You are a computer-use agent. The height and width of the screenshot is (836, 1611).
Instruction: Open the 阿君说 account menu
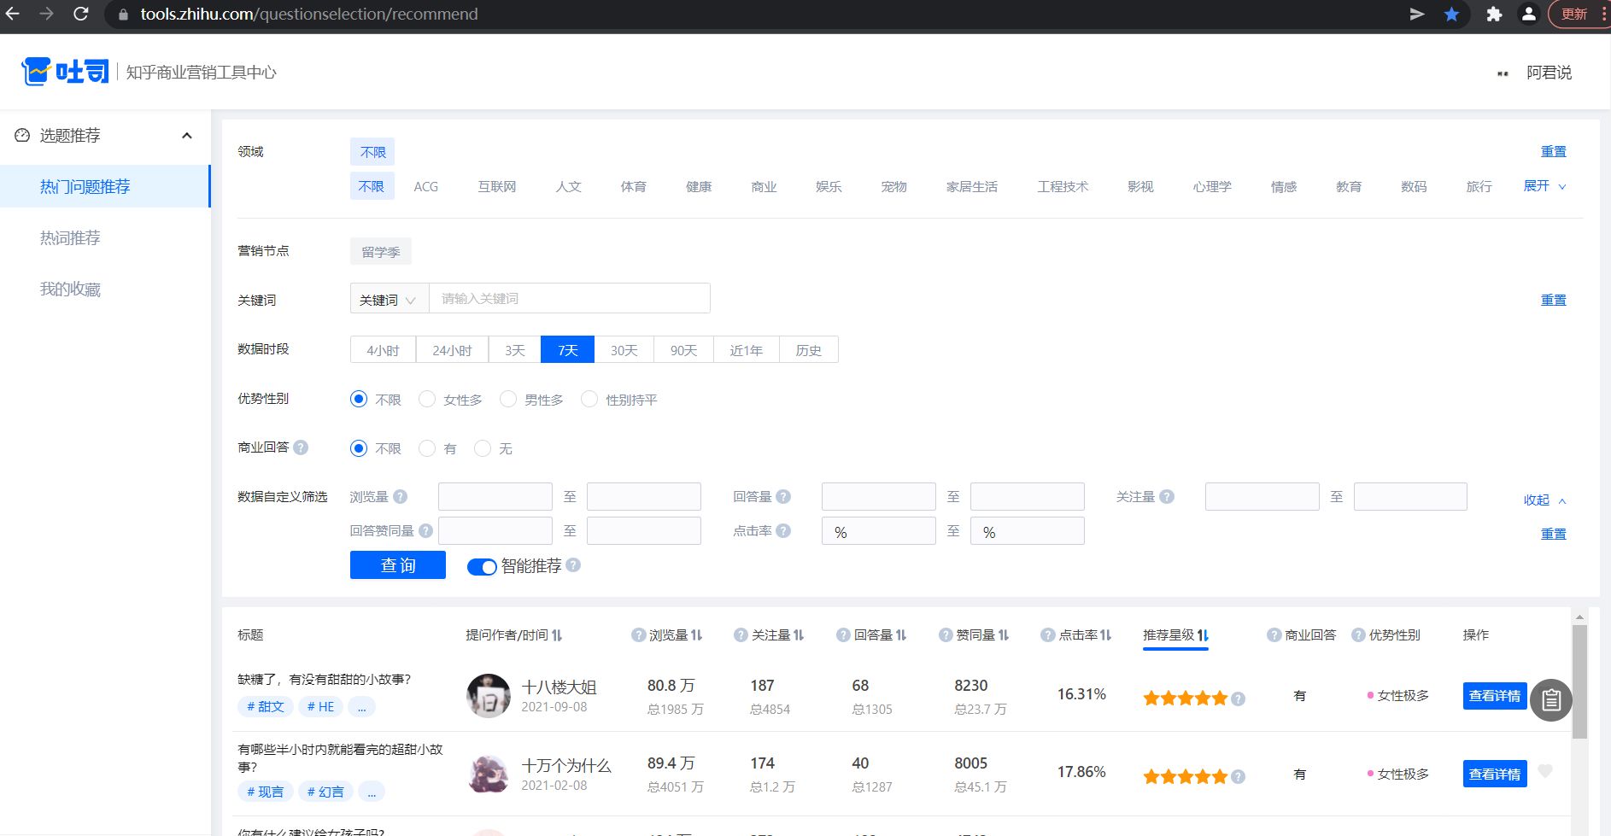pyautogui.click(x=1549, y=73)
